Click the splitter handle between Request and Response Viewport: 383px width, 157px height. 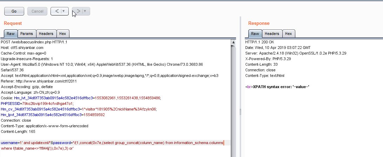pyautogui.click(x=240, y=112)
